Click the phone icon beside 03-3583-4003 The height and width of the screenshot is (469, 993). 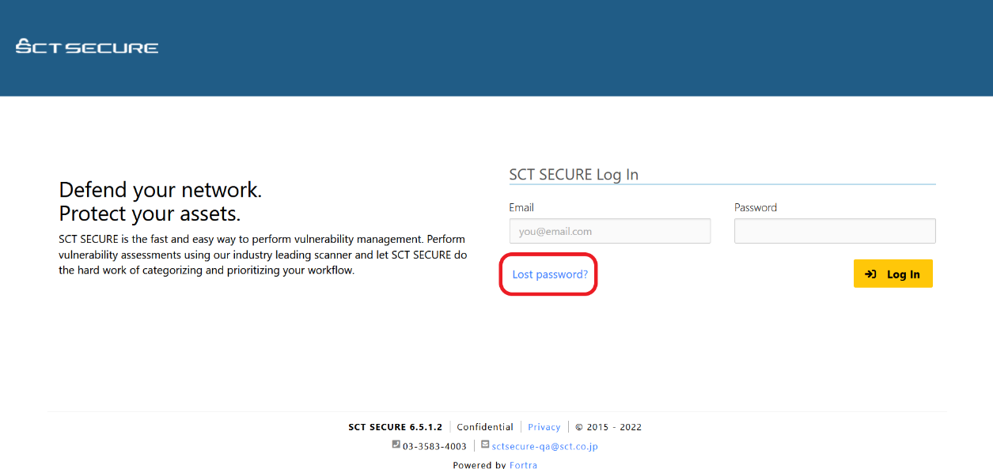396,444
